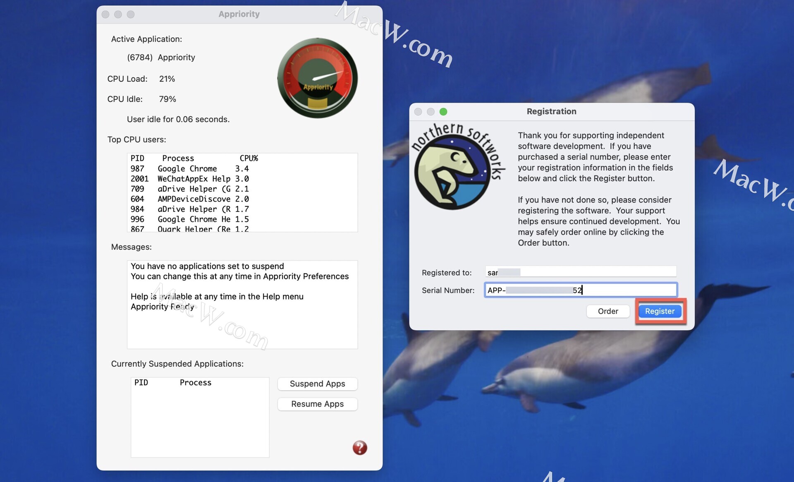Image resolution: width=794 pixels, height=482 pixels.
Task: Click green zoom button on Registration window
Action: pyautogui.click(x=443, y=112)
